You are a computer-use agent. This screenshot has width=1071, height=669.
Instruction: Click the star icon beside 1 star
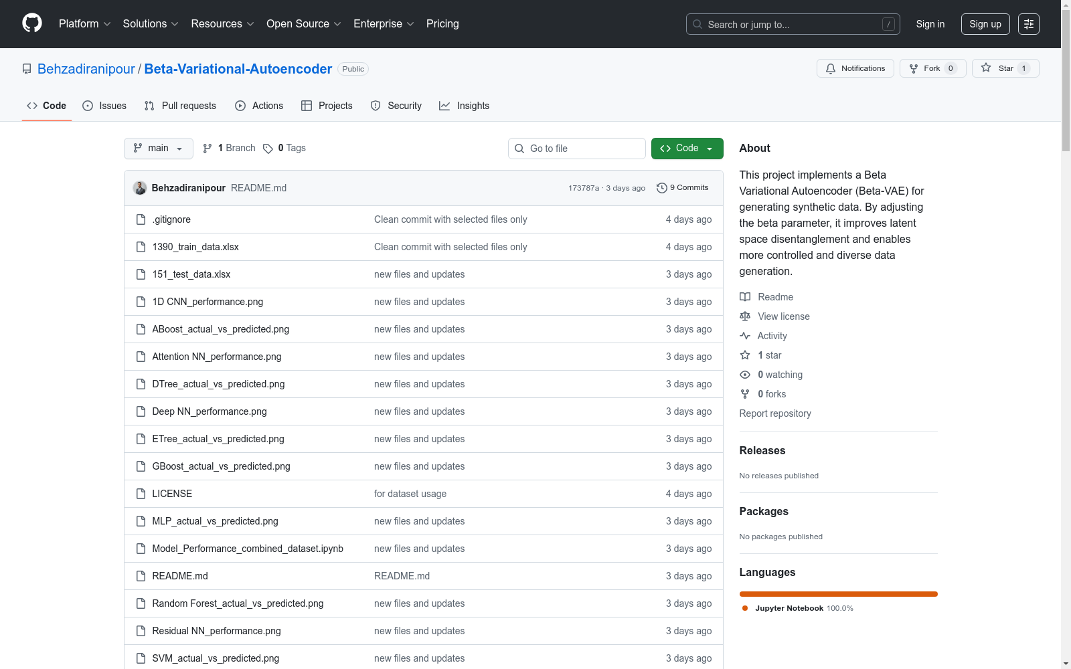point(745,355)
